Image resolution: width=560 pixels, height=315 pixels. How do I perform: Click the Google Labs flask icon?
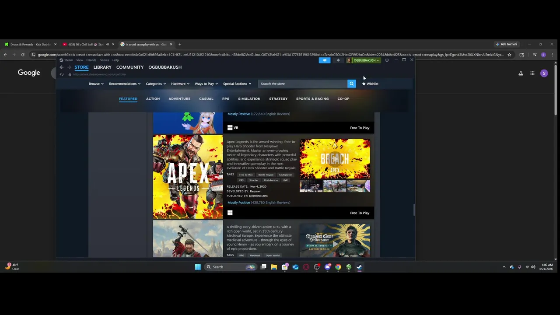521,73
